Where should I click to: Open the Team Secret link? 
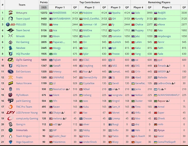pos(23,30)
